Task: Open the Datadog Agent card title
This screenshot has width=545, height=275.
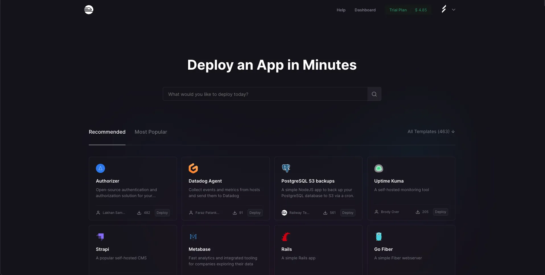Action: [x=205, y=181]
